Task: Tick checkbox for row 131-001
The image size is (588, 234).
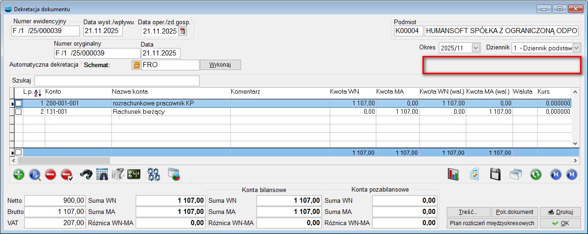Action: tap(19, 112)
